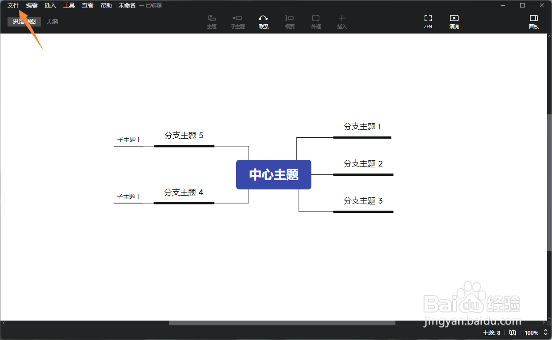552x340 pixels.
Task: Click the 主题 (Topic) toolbar icon
Action: 212,22
